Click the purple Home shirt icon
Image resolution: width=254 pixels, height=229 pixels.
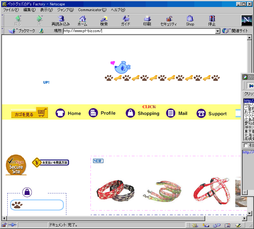pos(60,113)
